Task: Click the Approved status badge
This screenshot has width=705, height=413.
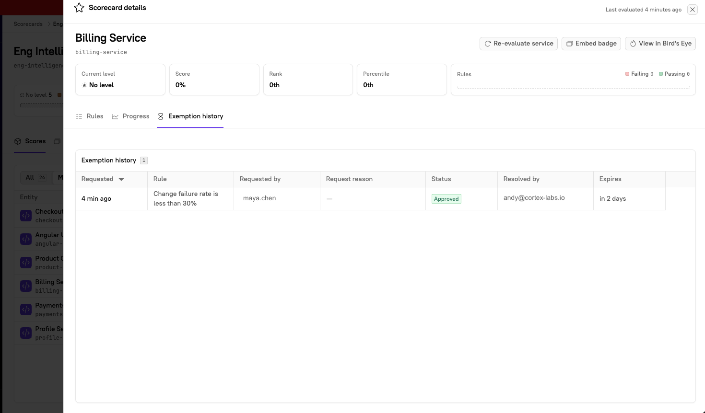Action: pyautogui.click(x=446, y=199)
